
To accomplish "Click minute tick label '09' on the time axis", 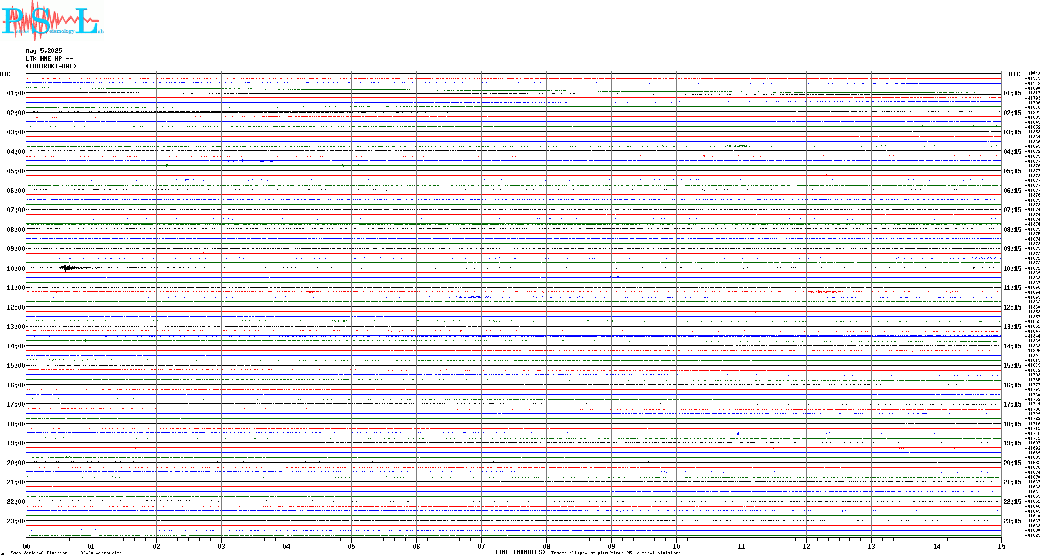I will point(611,546).
